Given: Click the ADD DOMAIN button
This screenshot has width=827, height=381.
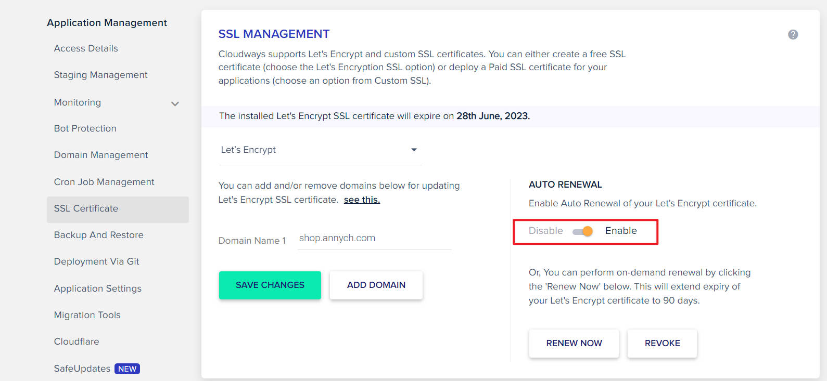Looking at the screenshot, I should click(376, 285).
